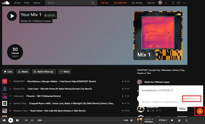Play Your Mix 1 playlist
This screenshot has height=124, width=205.
[x=12, y=16]
